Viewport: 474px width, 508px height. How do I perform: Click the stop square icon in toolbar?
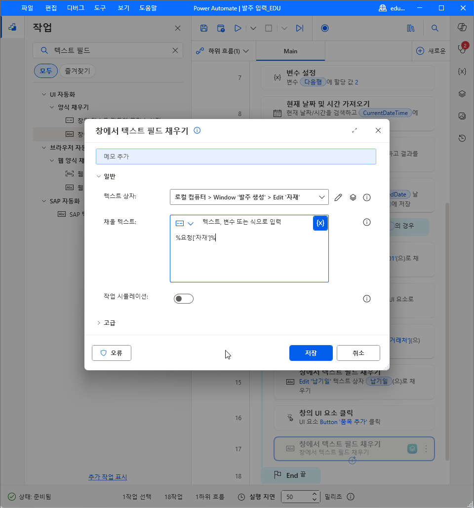pyautogui.click(x=269, y=28)
